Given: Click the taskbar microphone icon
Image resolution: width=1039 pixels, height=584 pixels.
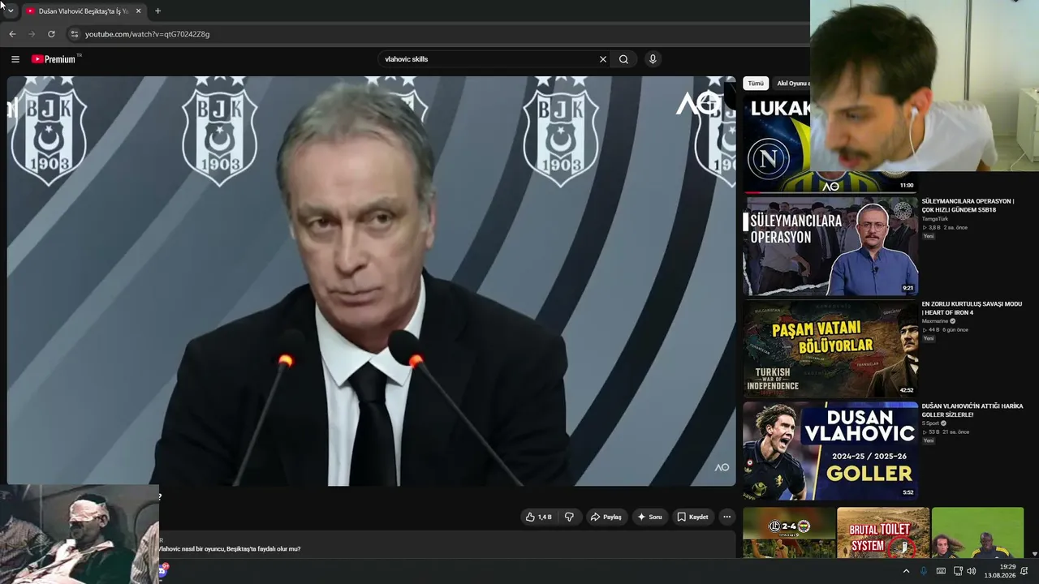Looking at the screenshot, I should 924,571.
